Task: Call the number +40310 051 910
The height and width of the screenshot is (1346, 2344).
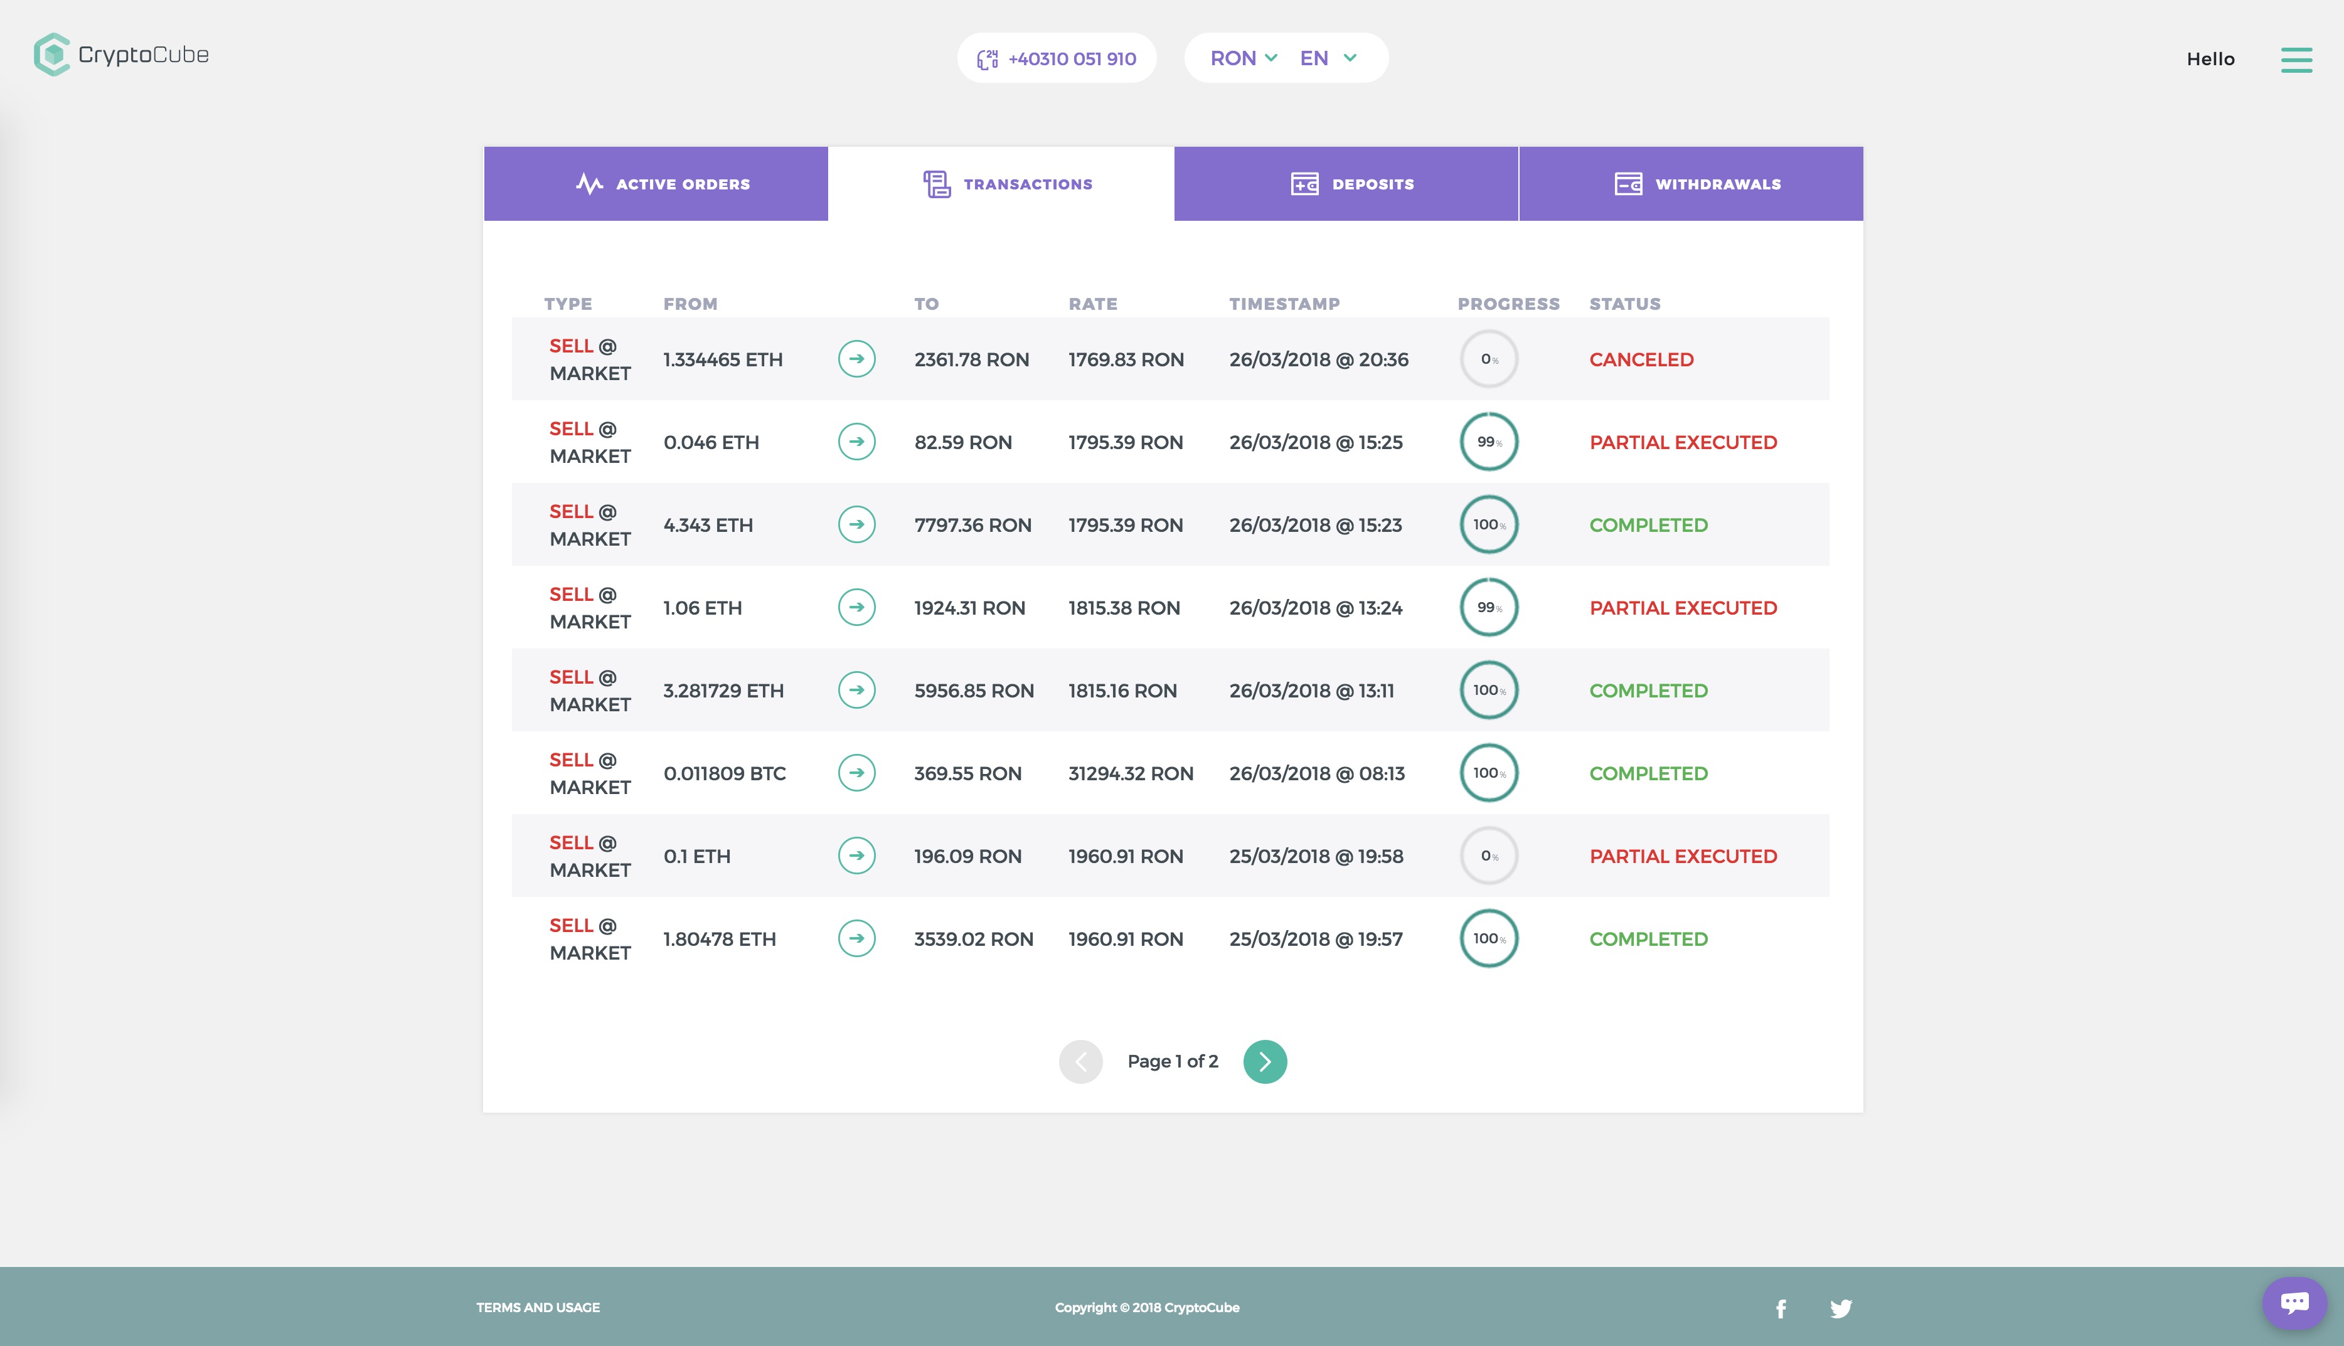Action: click(x=1072, y=58)
